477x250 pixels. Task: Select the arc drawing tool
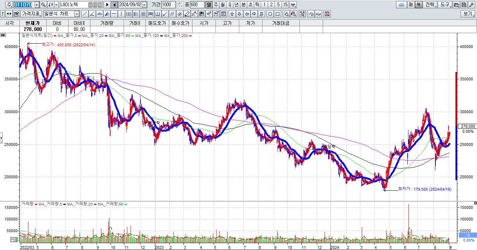[x=99, y=14]
